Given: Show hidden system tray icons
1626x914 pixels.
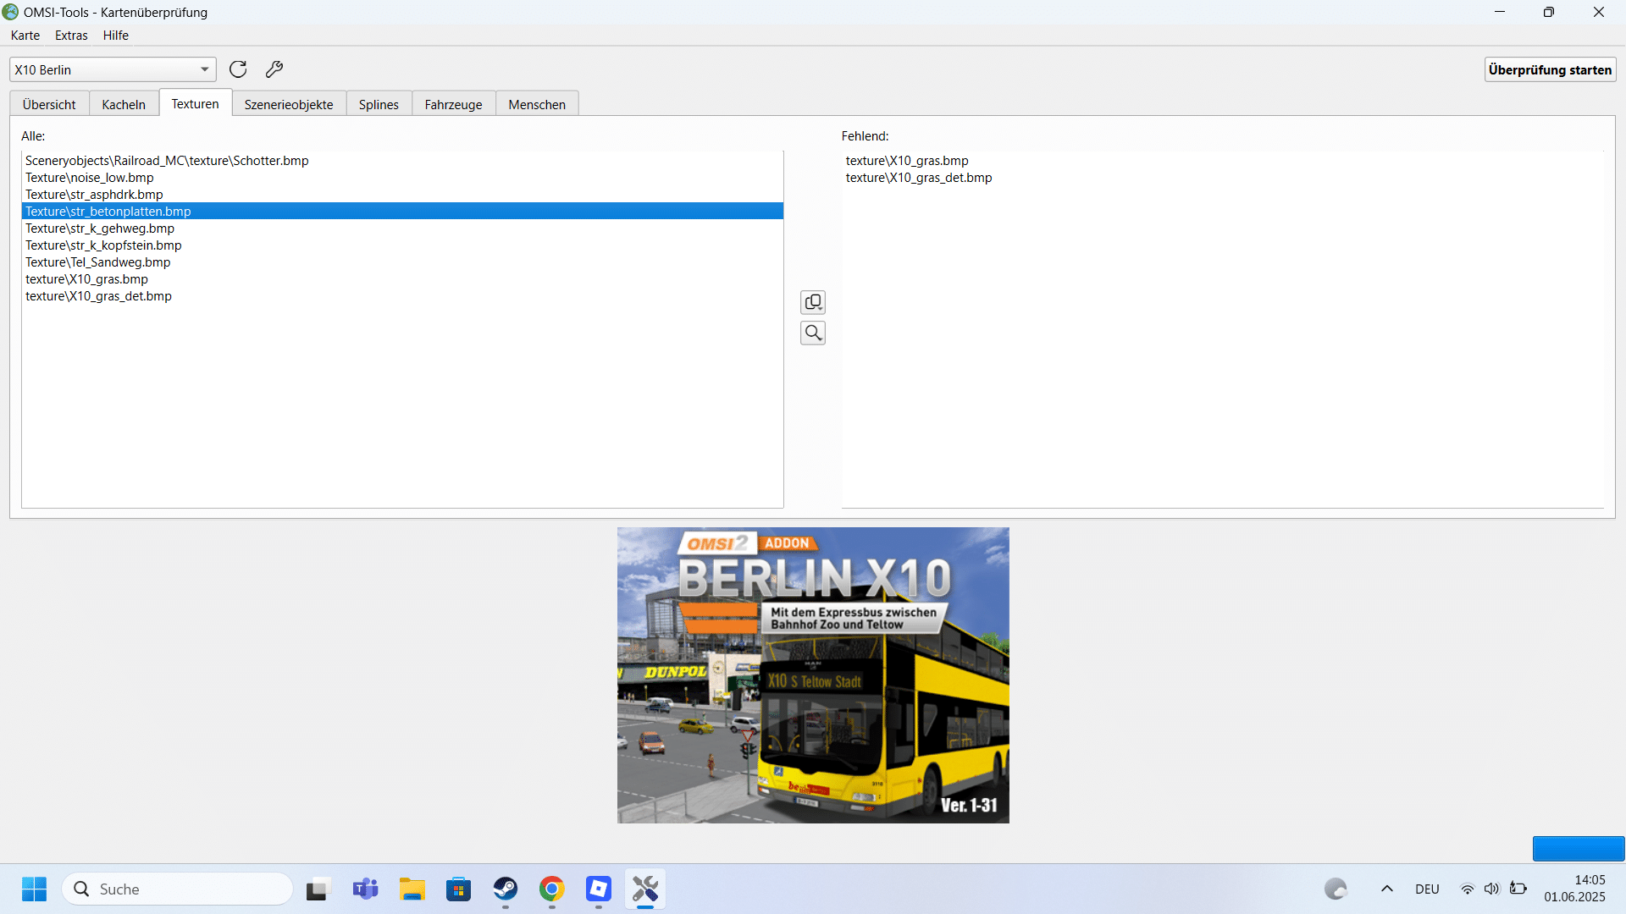Looking at the screenshot, I should coord(1386,889).
